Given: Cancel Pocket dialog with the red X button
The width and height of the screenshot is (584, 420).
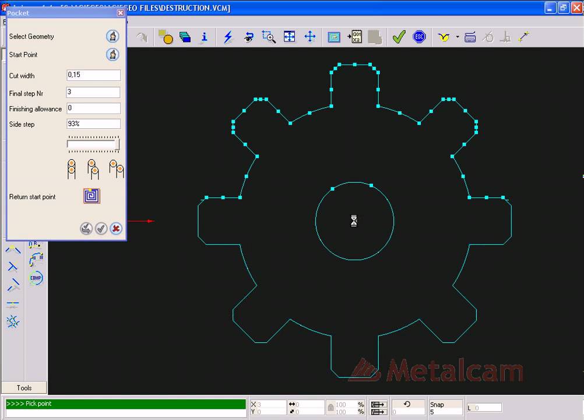Looking at the screenshot, I should (116, 229).
